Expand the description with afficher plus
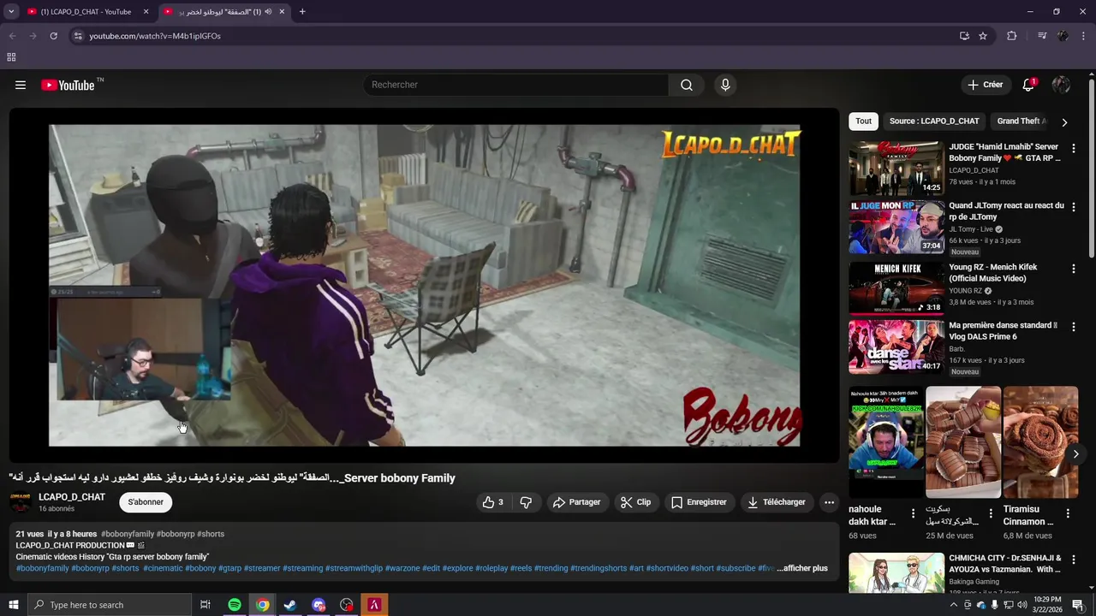 pyautogui.click(x=802, y=568)
